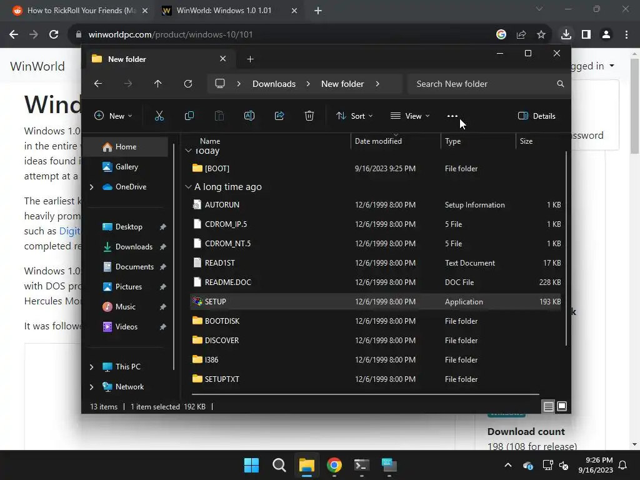Click the search magnifier in Search New folder
The image size is (640, 480).
click(561, 84)
